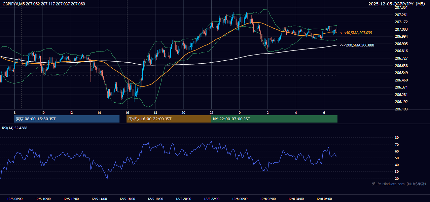
Task: Click hour label 2 under the price chart
Action: click(x=267, y=112)
